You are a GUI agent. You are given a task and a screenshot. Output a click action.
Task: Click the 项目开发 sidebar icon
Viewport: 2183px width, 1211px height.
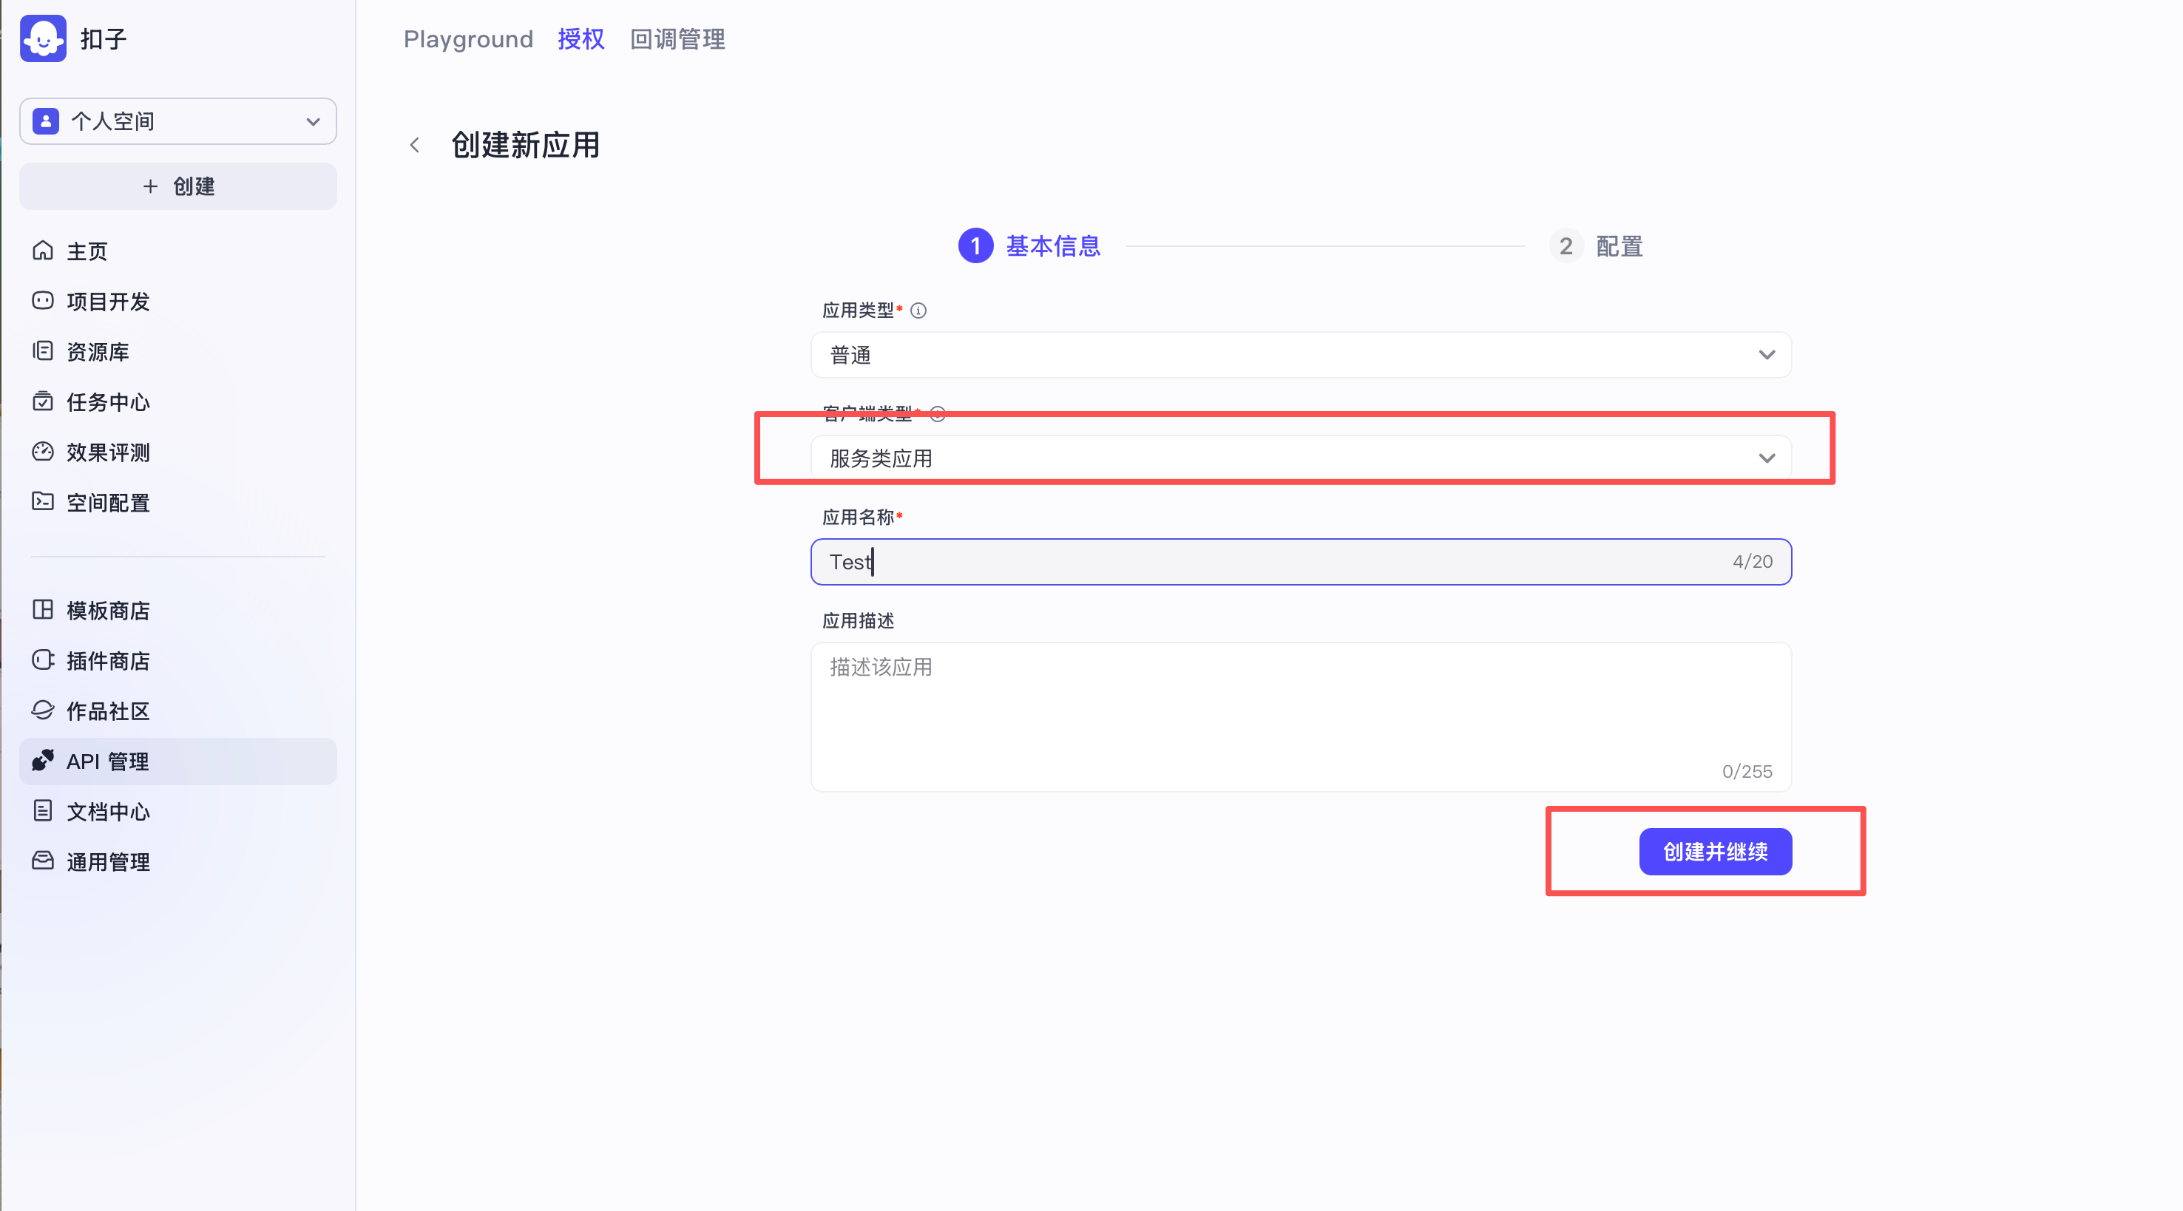click(42, 301)
